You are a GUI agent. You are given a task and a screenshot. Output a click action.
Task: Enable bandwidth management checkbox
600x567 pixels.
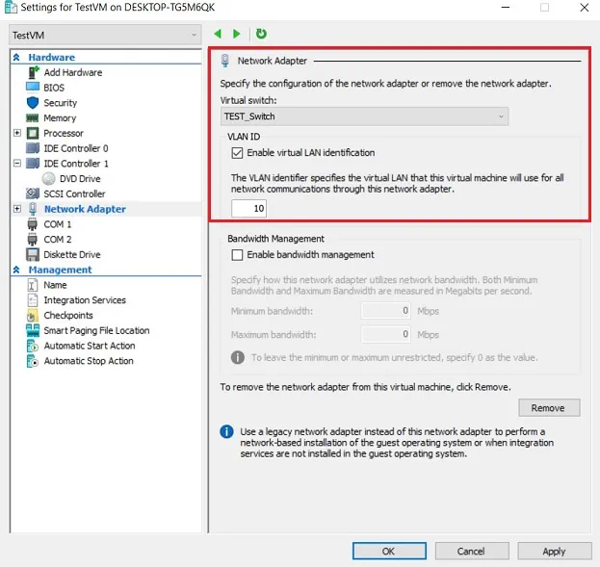pos(238,255)
